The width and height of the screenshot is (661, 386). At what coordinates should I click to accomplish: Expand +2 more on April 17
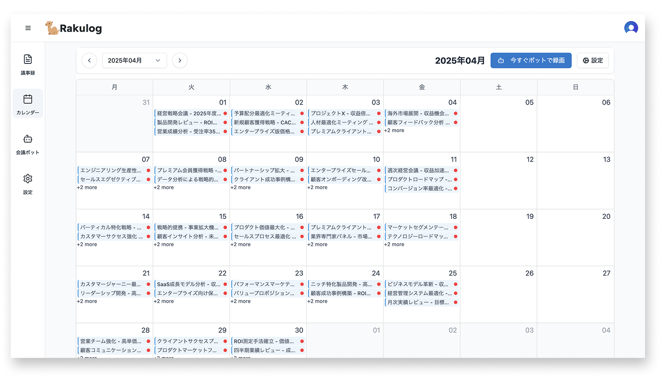pyautogui.click(x=318, y=244)
